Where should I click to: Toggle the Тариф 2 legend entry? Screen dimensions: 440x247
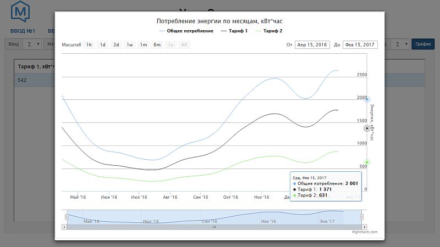pyautogui.click(x=268, y=31)
